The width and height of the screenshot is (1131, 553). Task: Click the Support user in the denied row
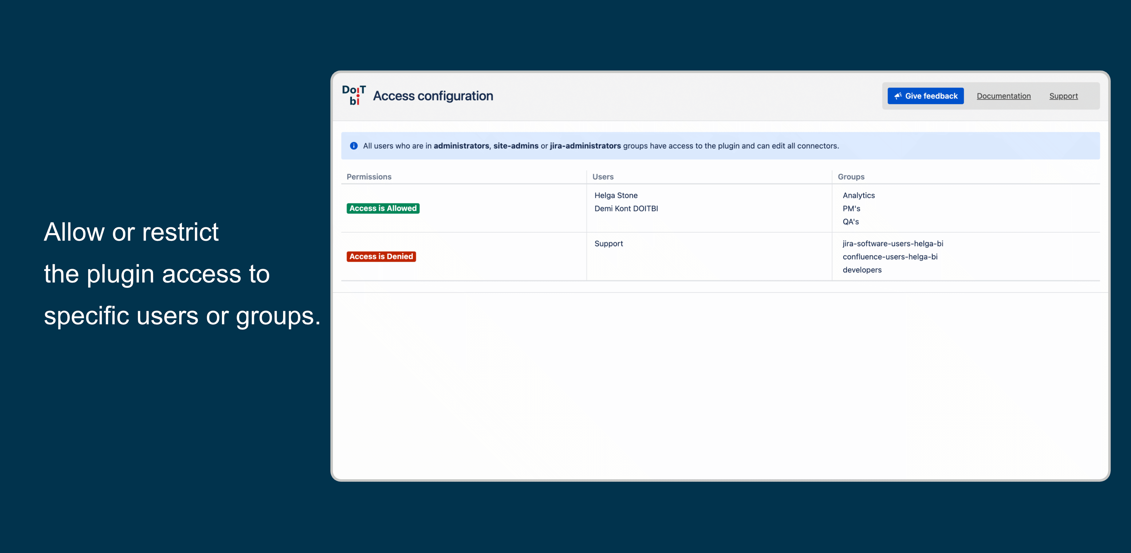[609, 243]
